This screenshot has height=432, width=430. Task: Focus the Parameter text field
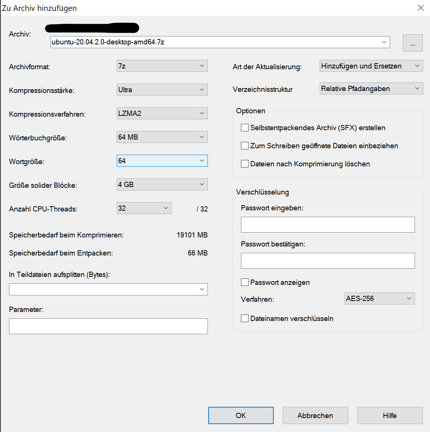108,326
